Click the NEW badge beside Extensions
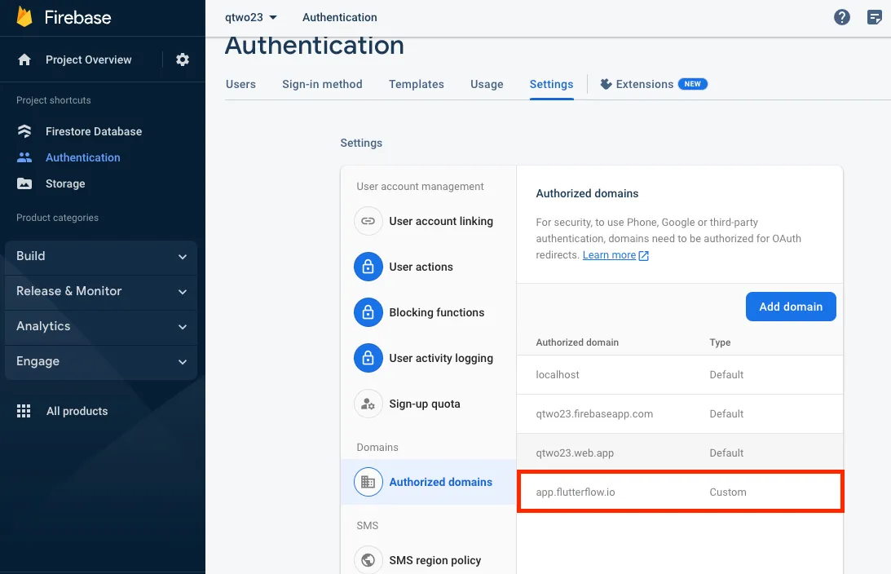Viewport: 891px width, 574px height. coord(692,84)
